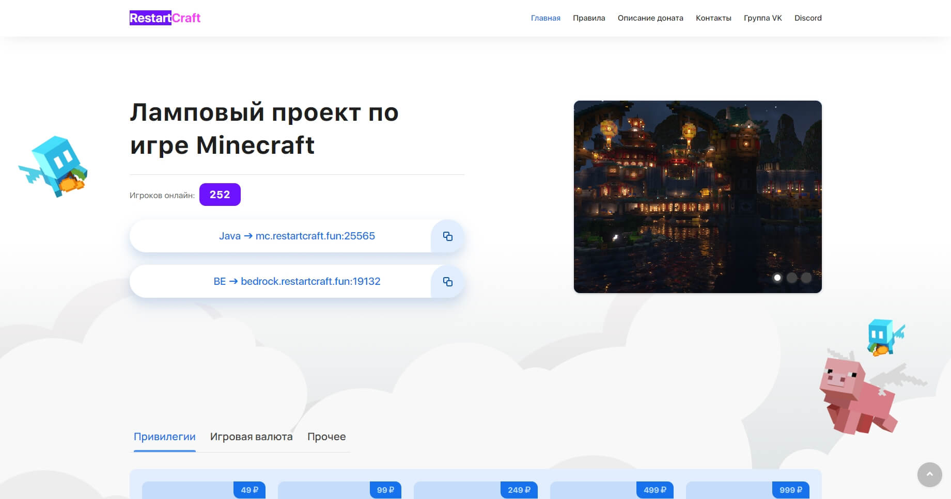
Task: Switch to the Игровая валюта tab
Action: coord(252,437)
